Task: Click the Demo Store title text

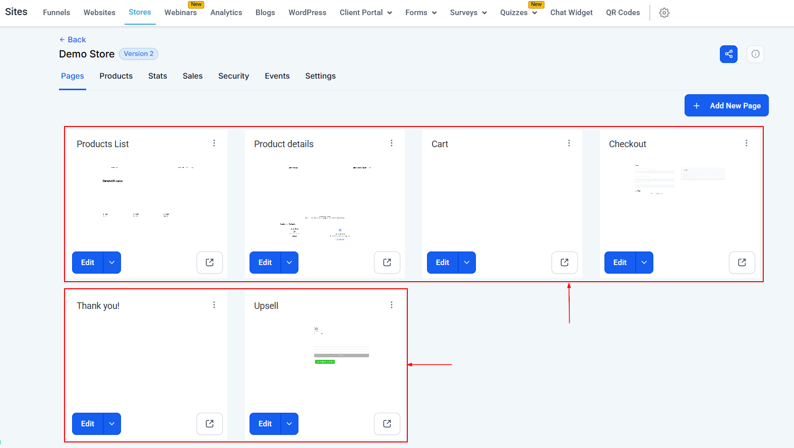Action: point(87,54)
